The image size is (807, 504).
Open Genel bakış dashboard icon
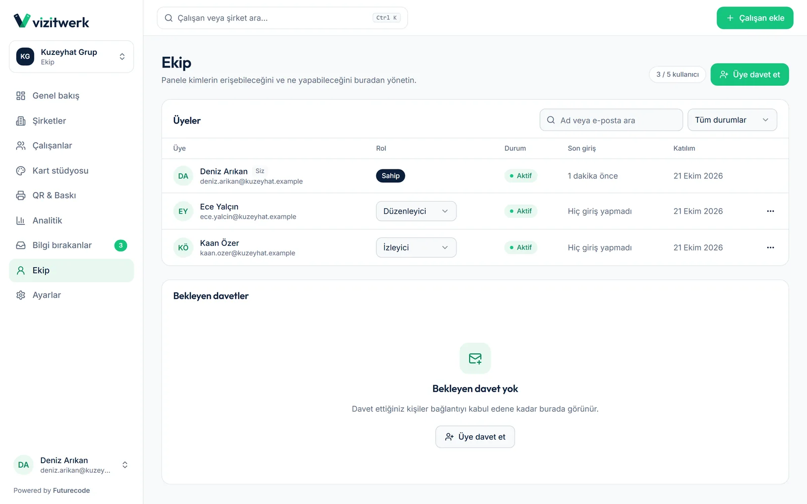point(21,96)
